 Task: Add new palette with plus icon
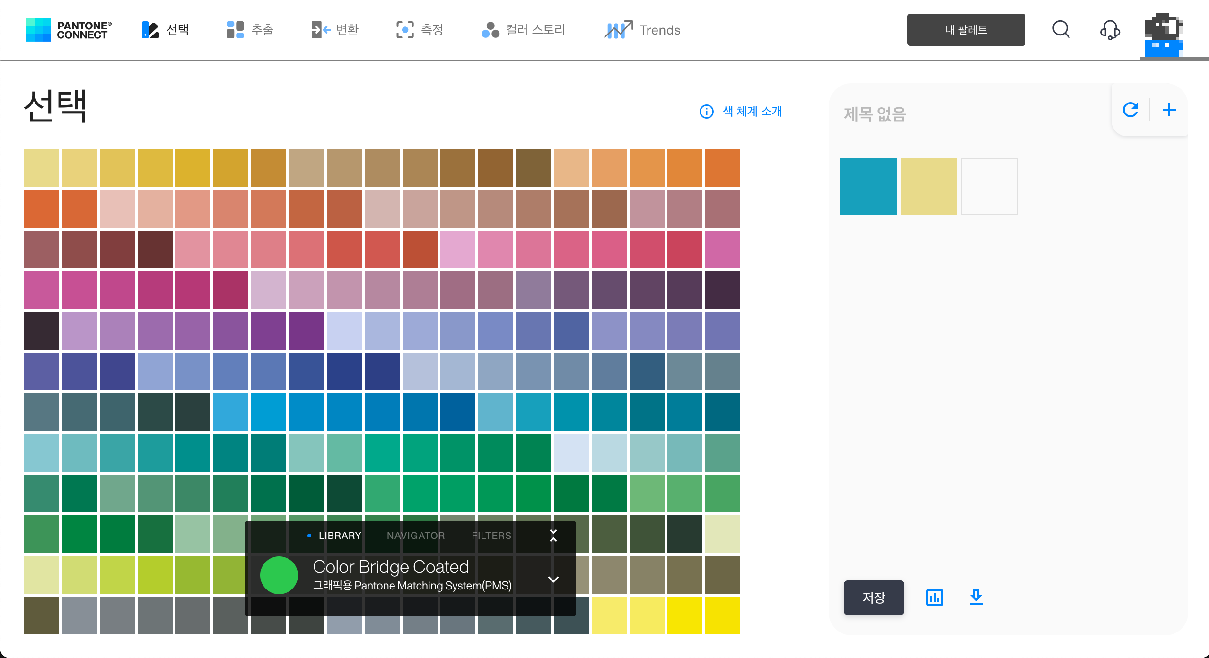click(1169, 110)
